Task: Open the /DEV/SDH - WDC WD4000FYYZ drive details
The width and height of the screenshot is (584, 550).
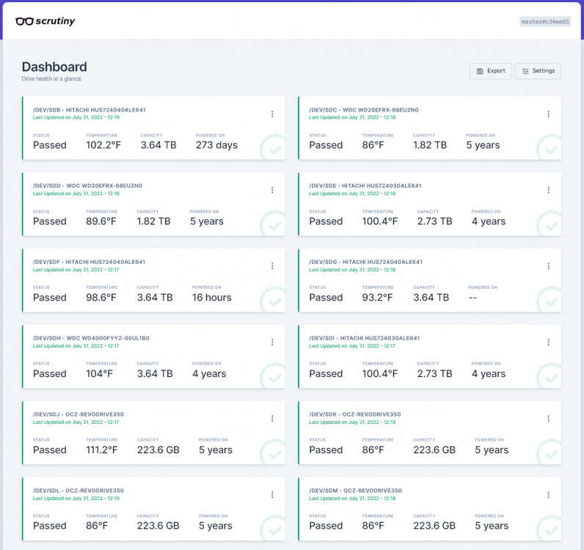Action: (x=91, y=338)
